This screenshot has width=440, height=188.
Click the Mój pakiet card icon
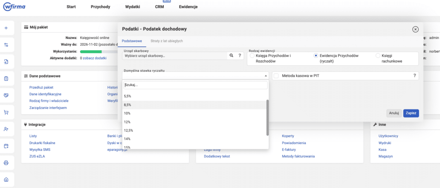(26, 27)
